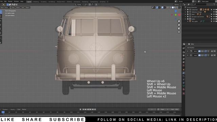
Task: Open the Texture properties tab (checker icon)
Action: coord(184,94)
